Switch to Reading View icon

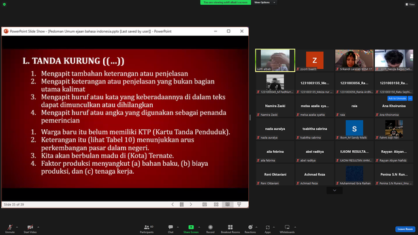(x=227, y=204)
